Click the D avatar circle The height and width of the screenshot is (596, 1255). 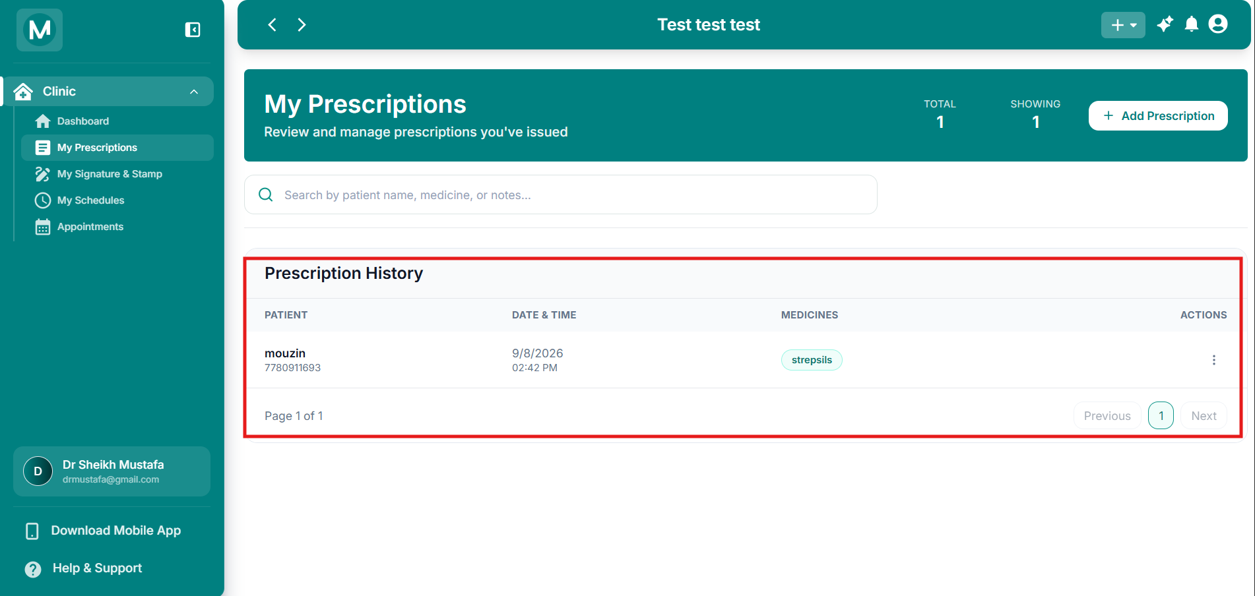point(38,471)
